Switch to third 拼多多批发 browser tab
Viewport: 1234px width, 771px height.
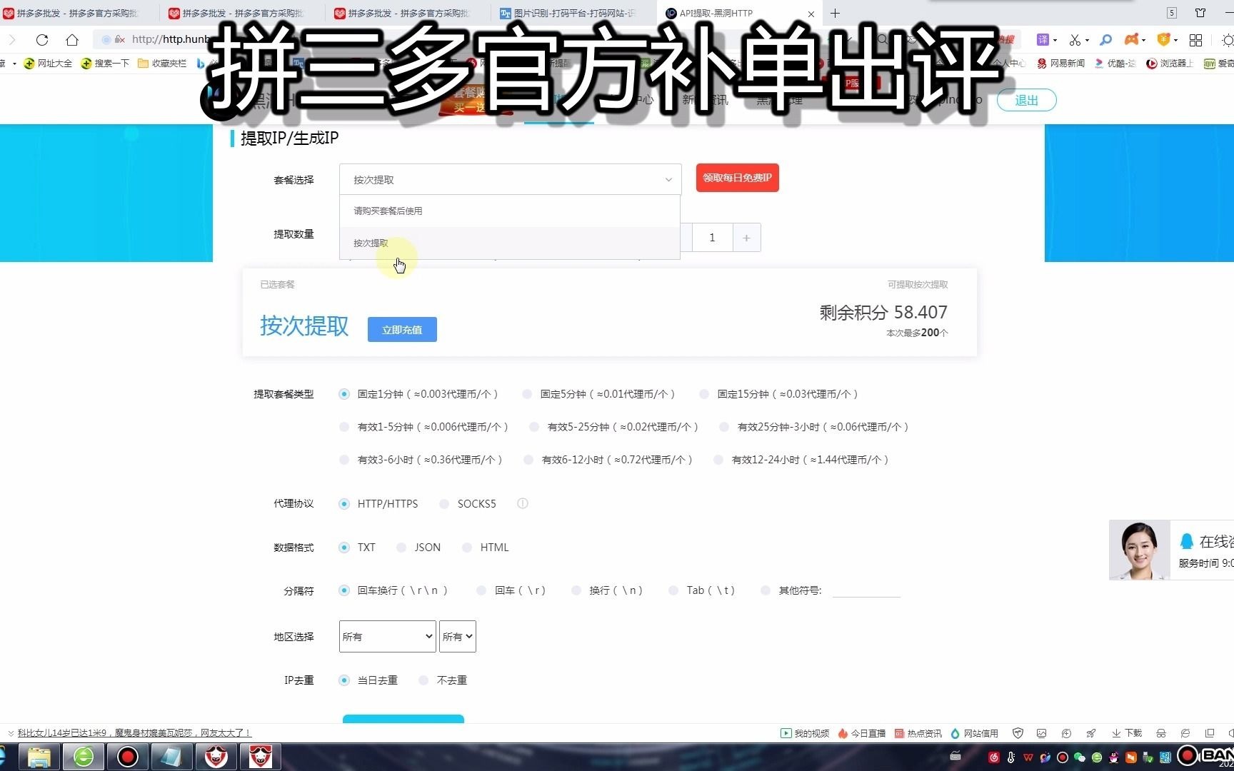point(408,13)
